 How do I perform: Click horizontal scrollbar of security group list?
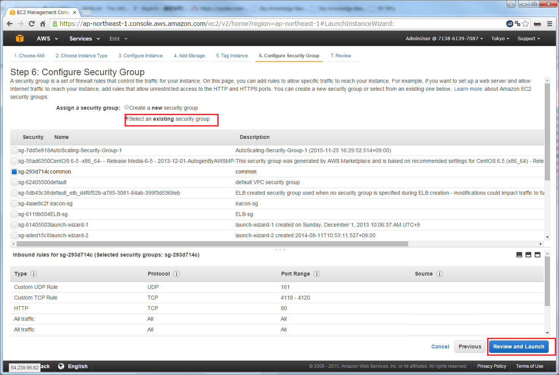[212, 244]
